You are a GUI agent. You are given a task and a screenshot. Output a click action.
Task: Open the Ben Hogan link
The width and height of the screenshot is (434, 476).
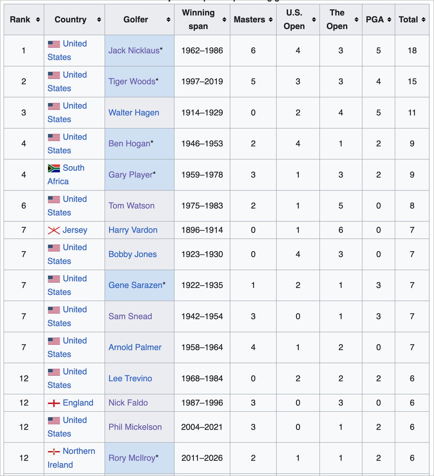point(129,144)
